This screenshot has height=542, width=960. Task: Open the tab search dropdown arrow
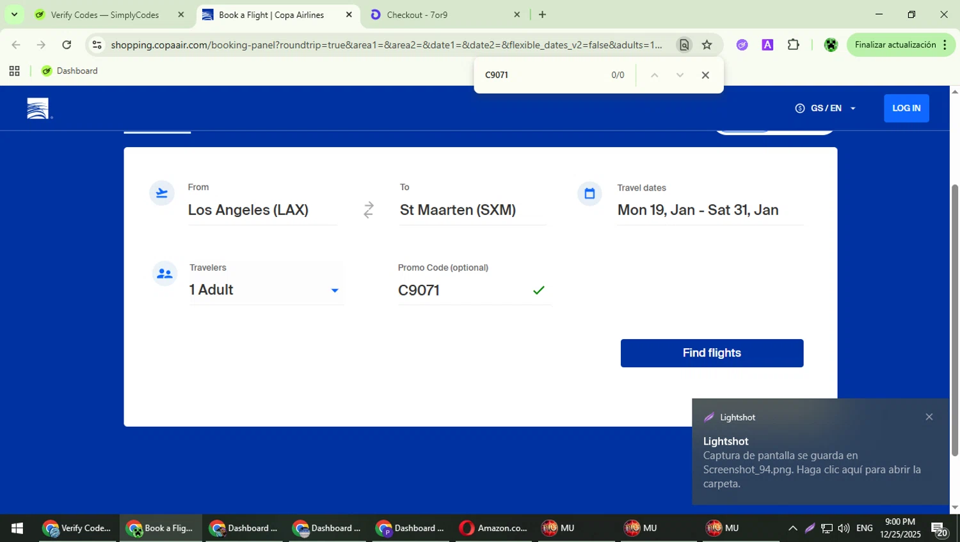14,14
